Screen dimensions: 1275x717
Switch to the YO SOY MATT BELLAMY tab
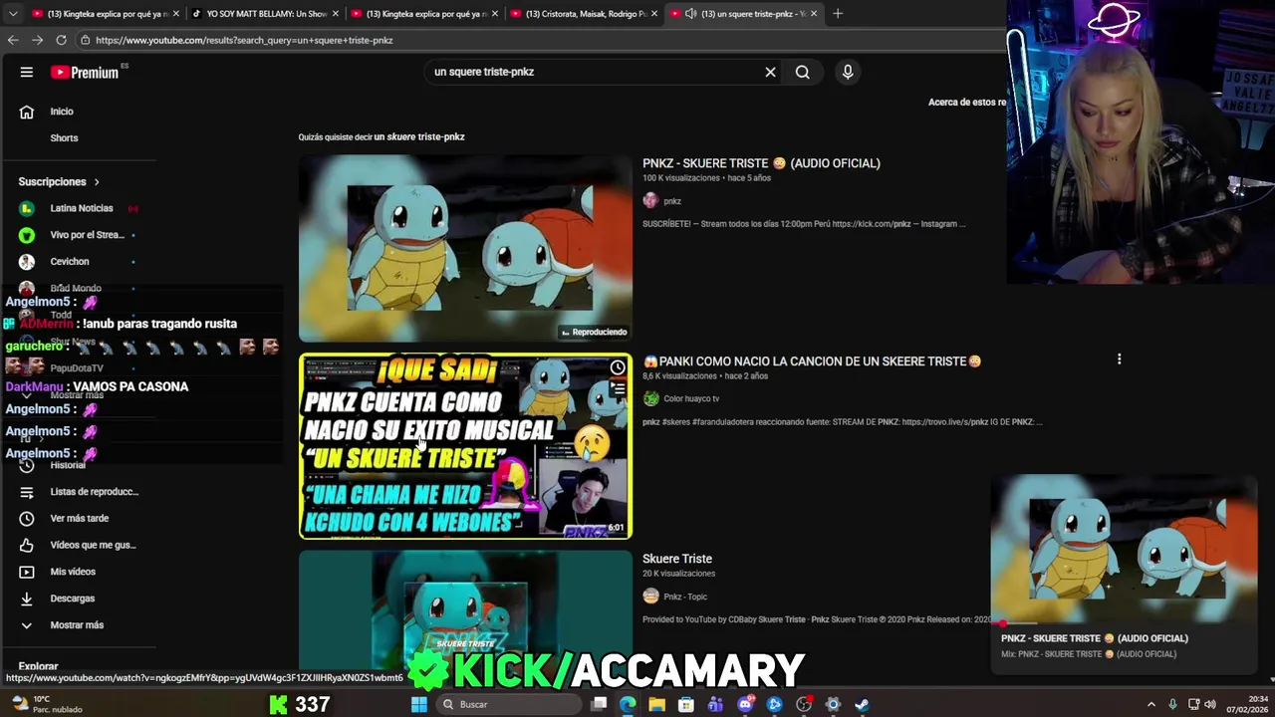click(264, 14)
